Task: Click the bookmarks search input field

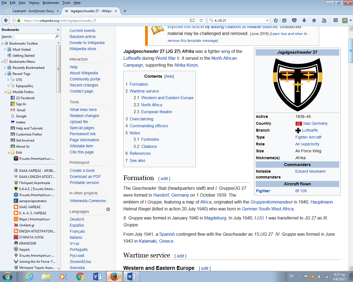Action: click(35, 36)
